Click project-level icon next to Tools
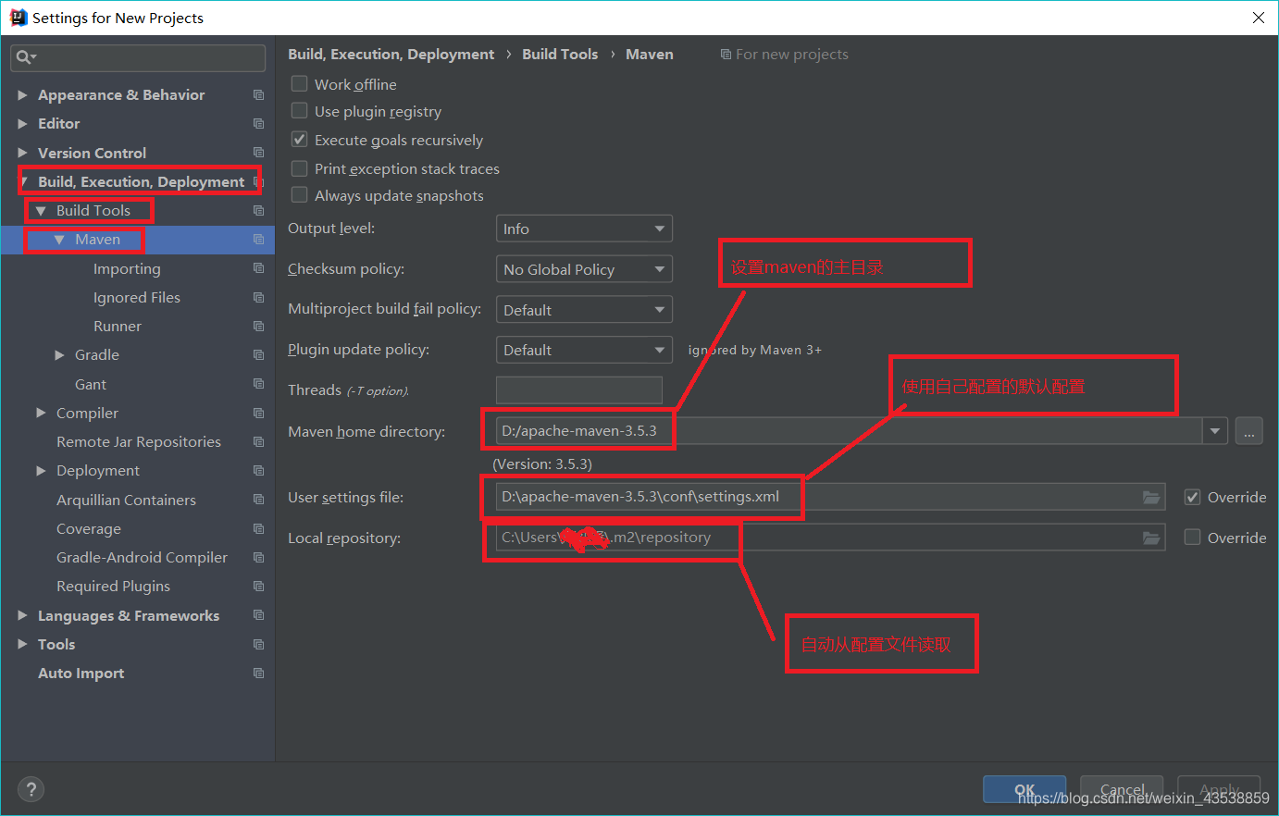Viewport: 1279px width, 816px height. coord(258,644)
